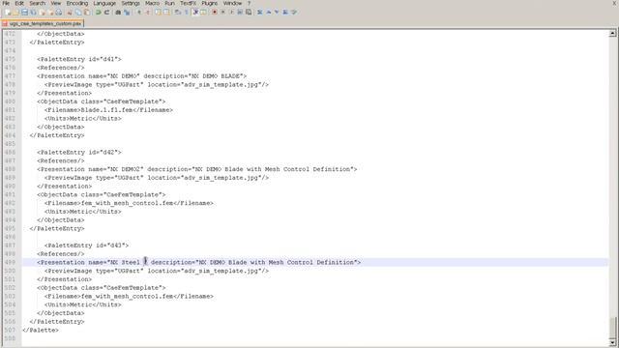Screen dimensions: 619x348
Task: Open the Settings menu
Action: click(x=131, y=3)
